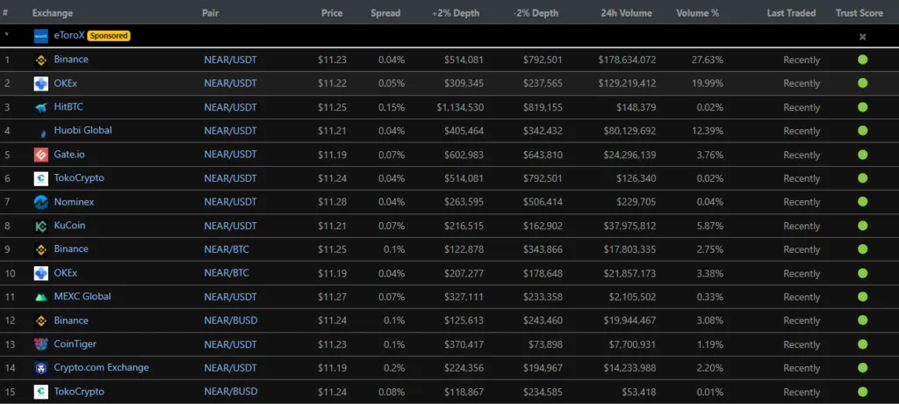Open the NEAR/USDT pair for OKEx
The image size is (899, 404).
coord(231,83)
